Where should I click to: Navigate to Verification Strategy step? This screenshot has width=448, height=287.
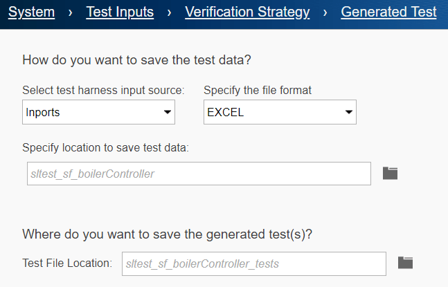pyautogui.click(x=247, y=12)
